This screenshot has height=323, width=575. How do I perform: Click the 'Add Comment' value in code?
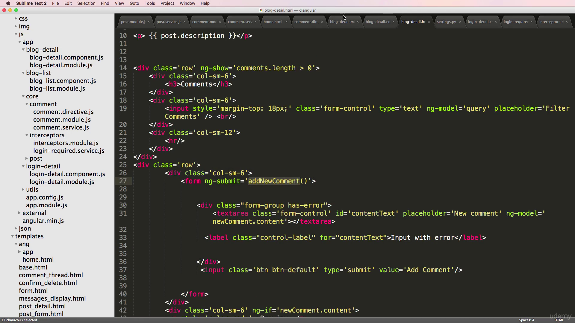click(428, 270)
